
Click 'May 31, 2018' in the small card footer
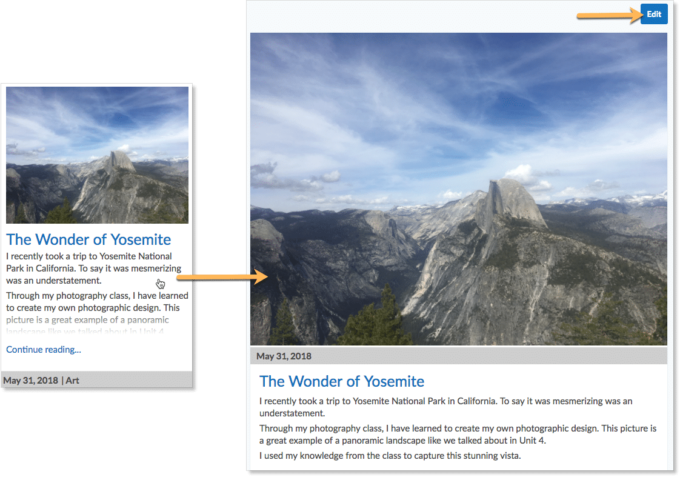point(31,380)
